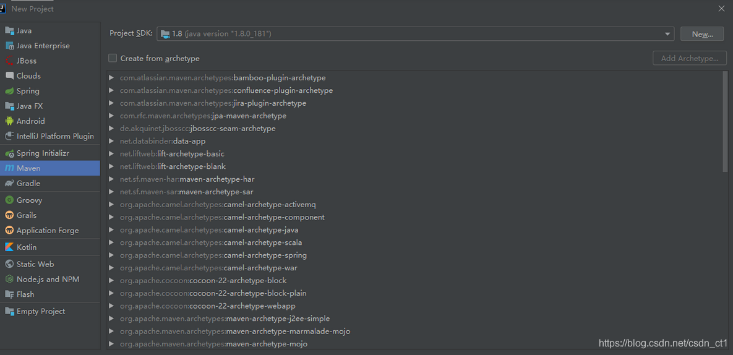Click the Clouds speech-bubble icon
The width and height of the screenshot is (733, 355).
[9, 75]
